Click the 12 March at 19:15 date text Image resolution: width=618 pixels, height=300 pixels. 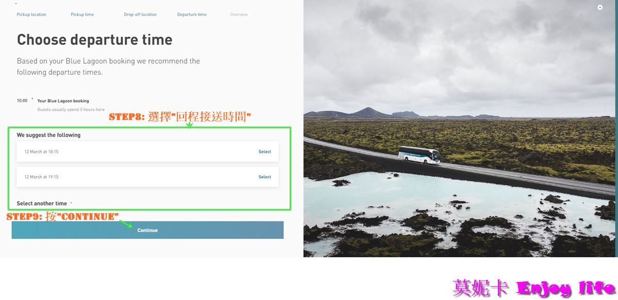41,177
